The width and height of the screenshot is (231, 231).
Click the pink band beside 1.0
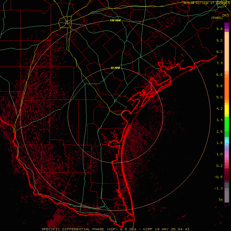227,156
